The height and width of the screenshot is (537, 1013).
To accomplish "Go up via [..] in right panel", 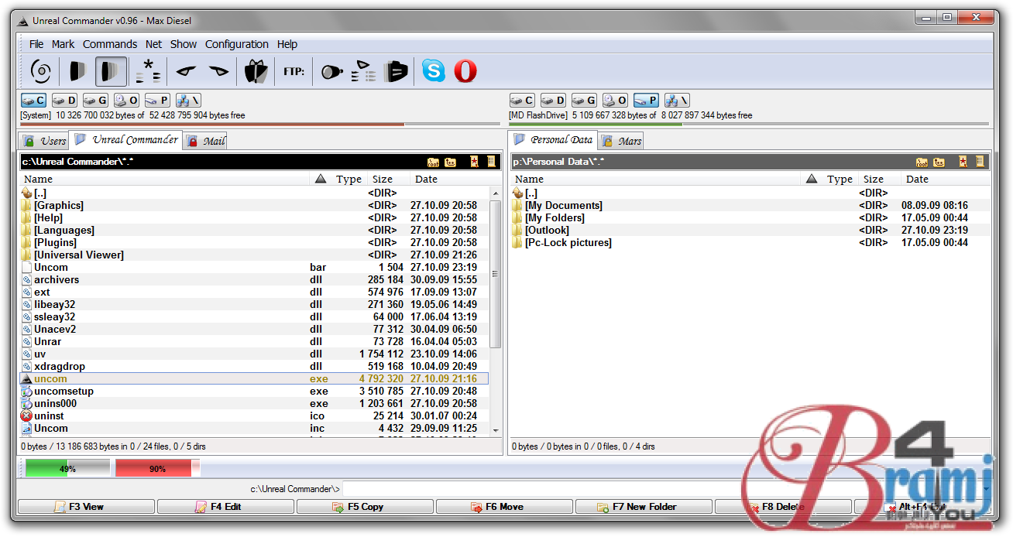I will (x=531, y=193).
